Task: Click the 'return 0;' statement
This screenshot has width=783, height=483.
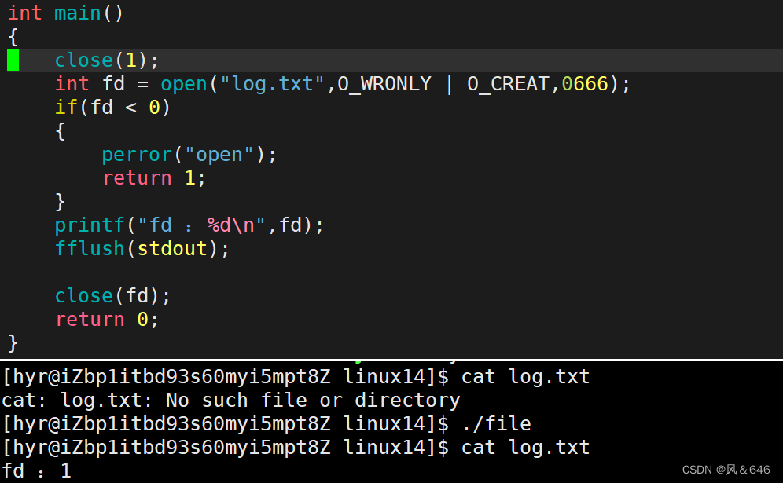Action: pyautogui.click(x=107, y=320)
